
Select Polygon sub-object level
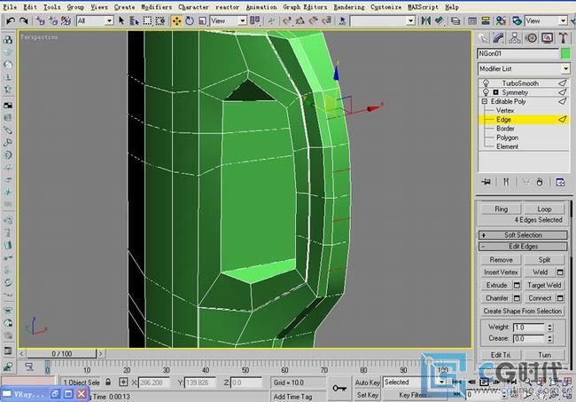[507, 138]
